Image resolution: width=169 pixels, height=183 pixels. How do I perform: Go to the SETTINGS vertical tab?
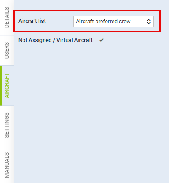click(x=7, y=125)
